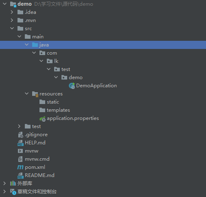Click the .idea folder icon
Screen dimensions: 206x197
[x=20, y=12]
